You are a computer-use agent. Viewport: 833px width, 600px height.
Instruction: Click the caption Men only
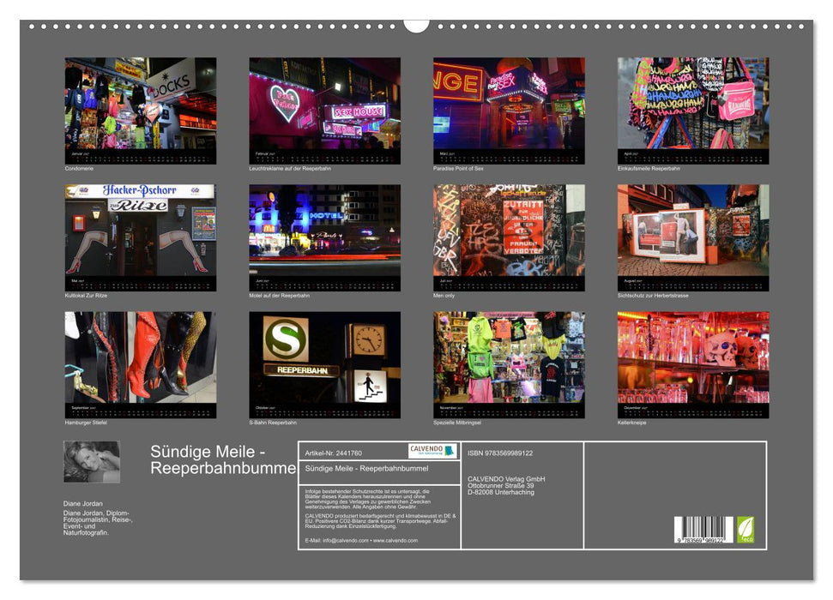[x=444, y=296]
